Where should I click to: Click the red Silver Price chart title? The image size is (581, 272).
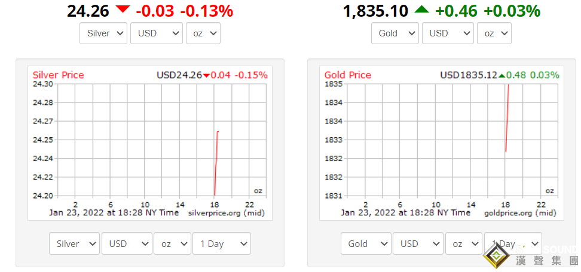[58, 75]
